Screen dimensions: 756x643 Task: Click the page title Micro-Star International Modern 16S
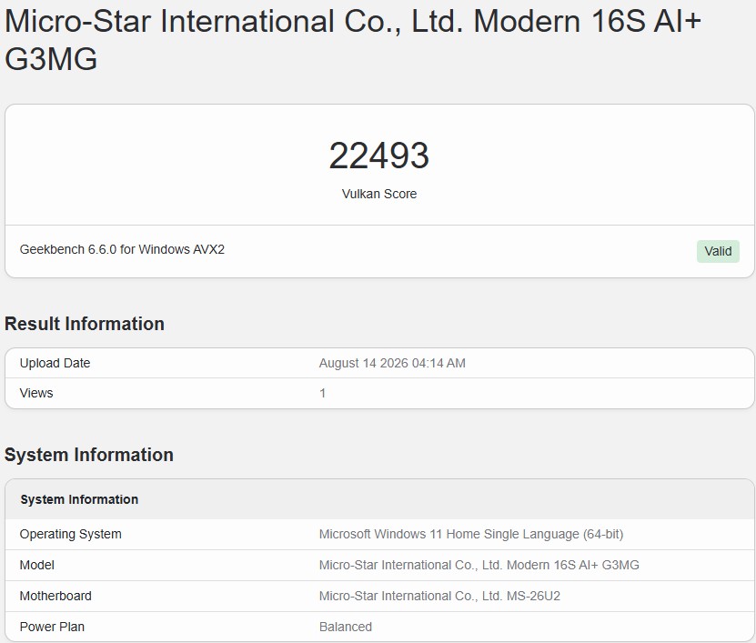tap(352, 40)
